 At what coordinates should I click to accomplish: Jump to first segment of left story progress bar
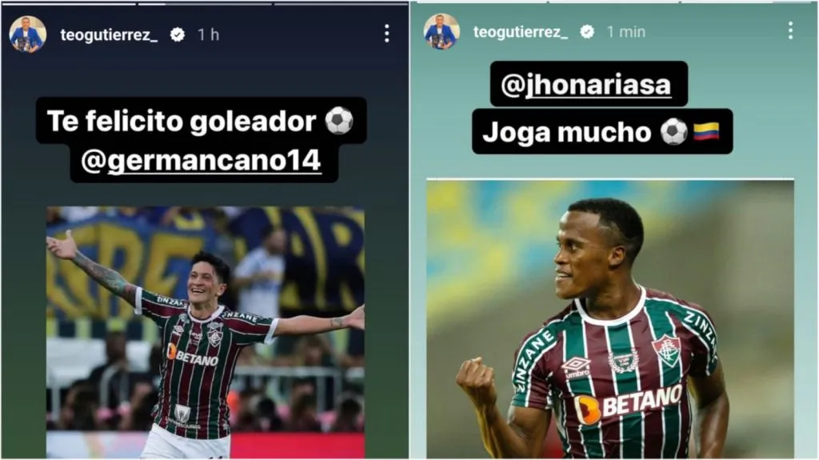[x=69, y=4]
